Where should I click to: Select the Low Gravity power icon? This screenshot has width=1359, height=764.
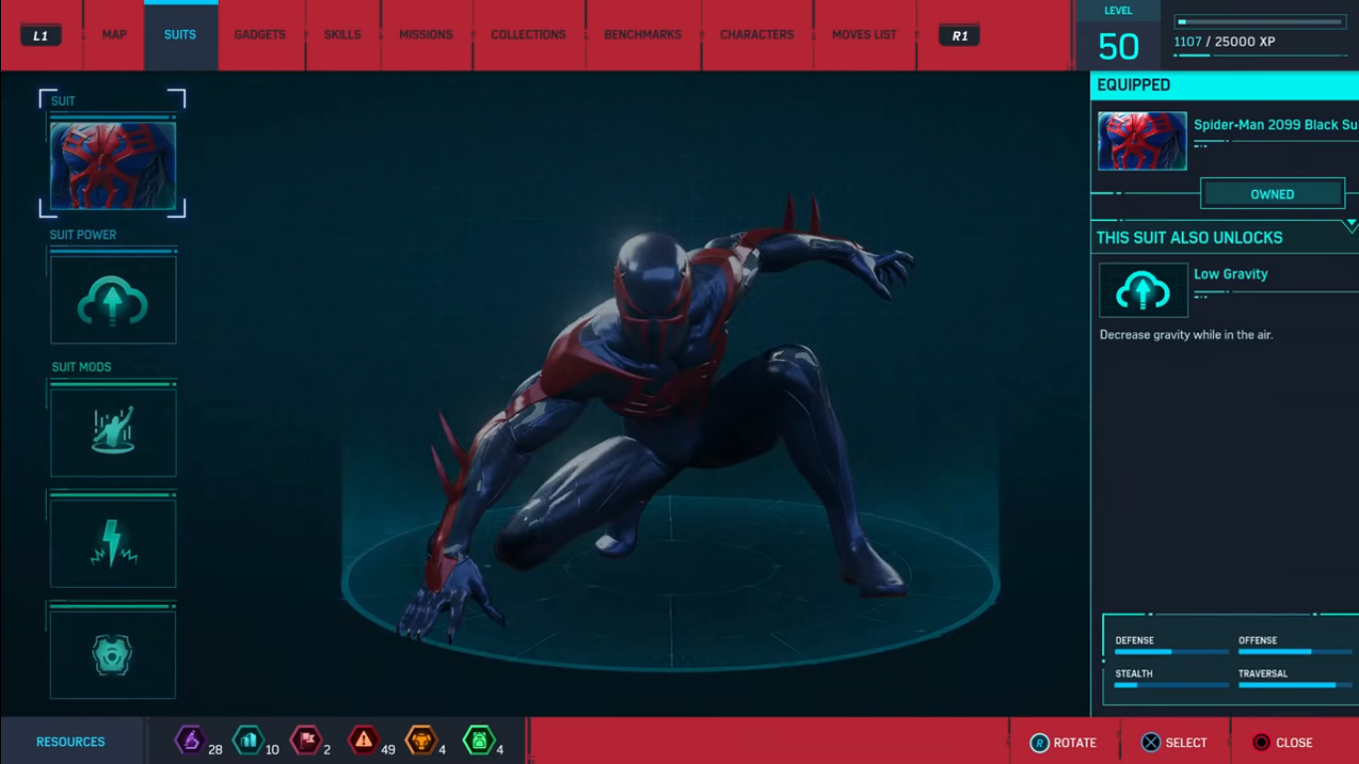pyautogui.click(x=1142, y=289)
